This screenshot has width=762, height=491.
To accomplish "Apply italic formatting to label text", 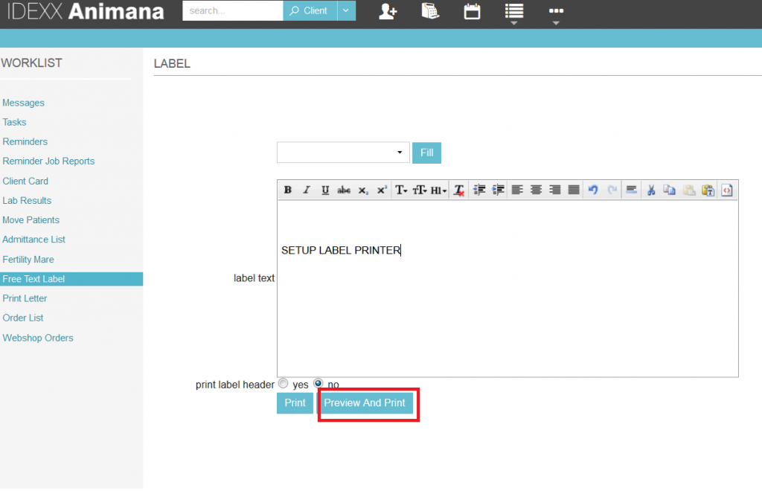I will (307, 190).
